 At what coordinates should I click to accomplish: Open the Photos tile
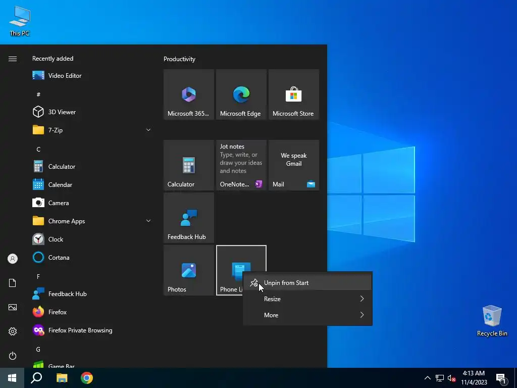pos(189,270)
